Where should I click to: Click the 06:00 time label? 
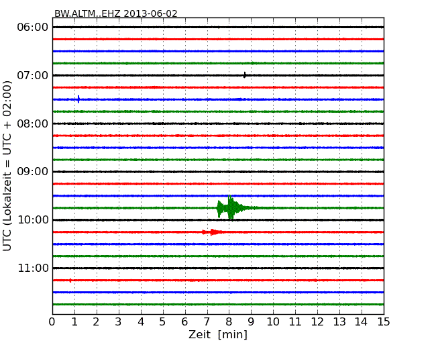click(x=33, y=28)
